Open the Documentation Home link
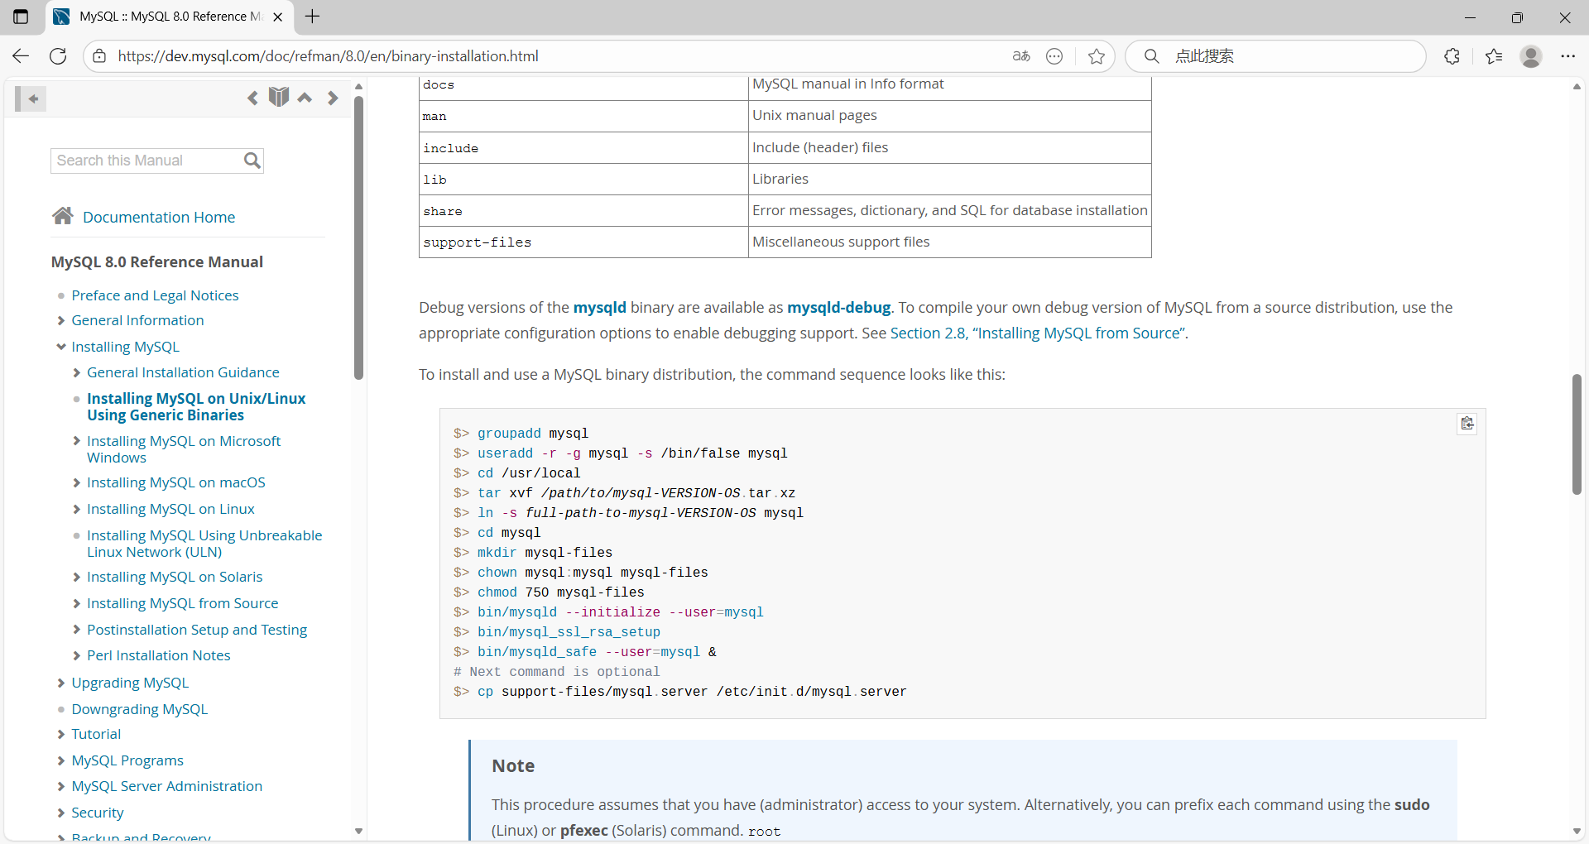This screenshot has width=1589, height=844. point(159,217)
